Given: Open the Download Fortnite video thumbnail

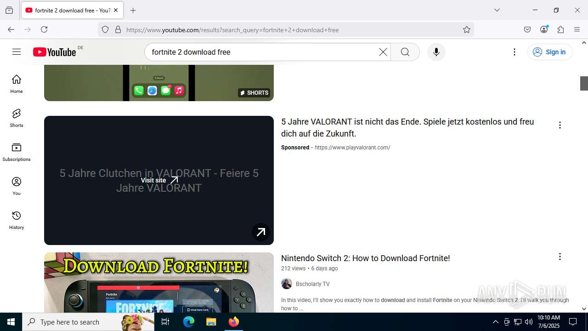Looking at the screenshot, I should click(159, 282).
